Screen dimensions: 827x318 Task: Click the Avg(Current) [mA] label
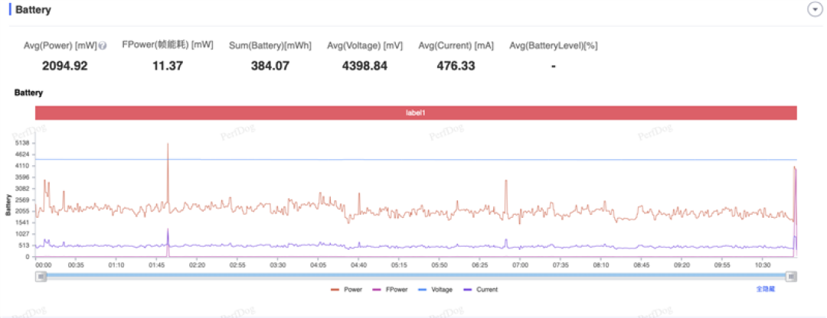(456, 46)
